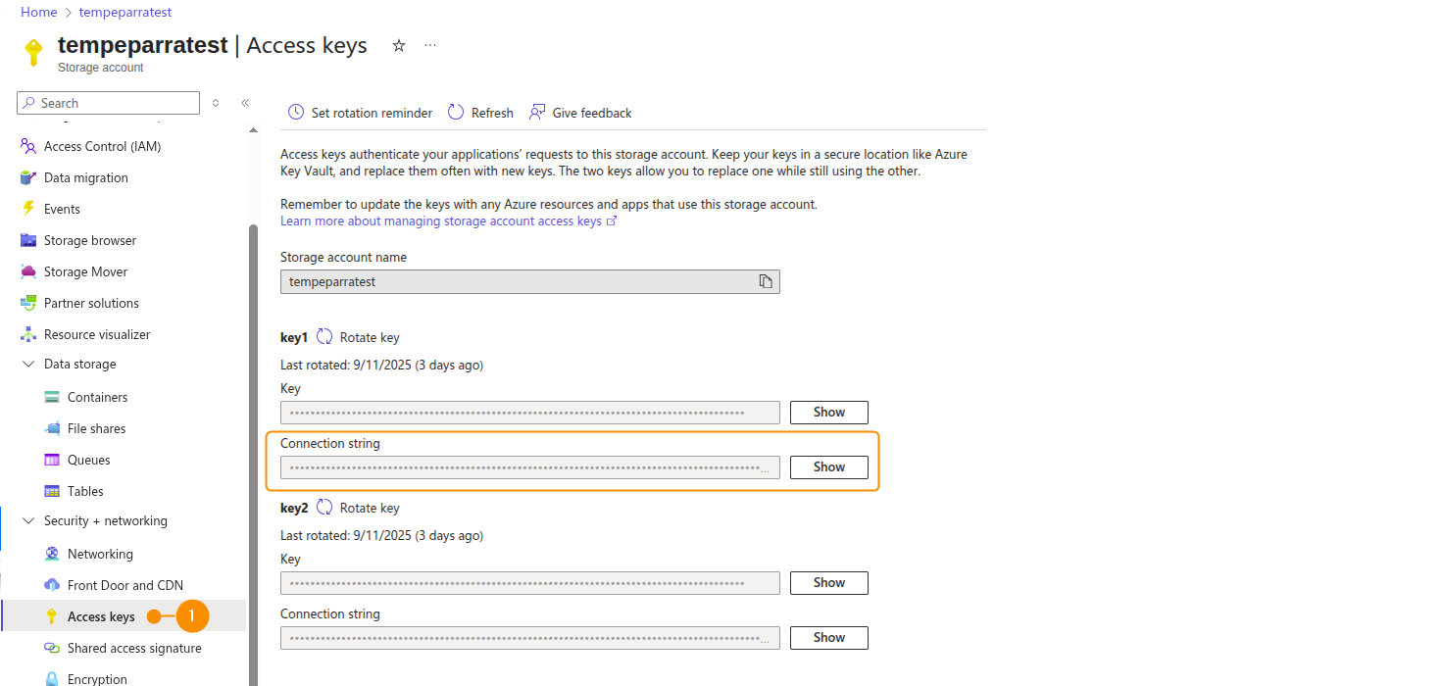
Task: Open Containers in the sidebar
Action: tap(97, 397)
